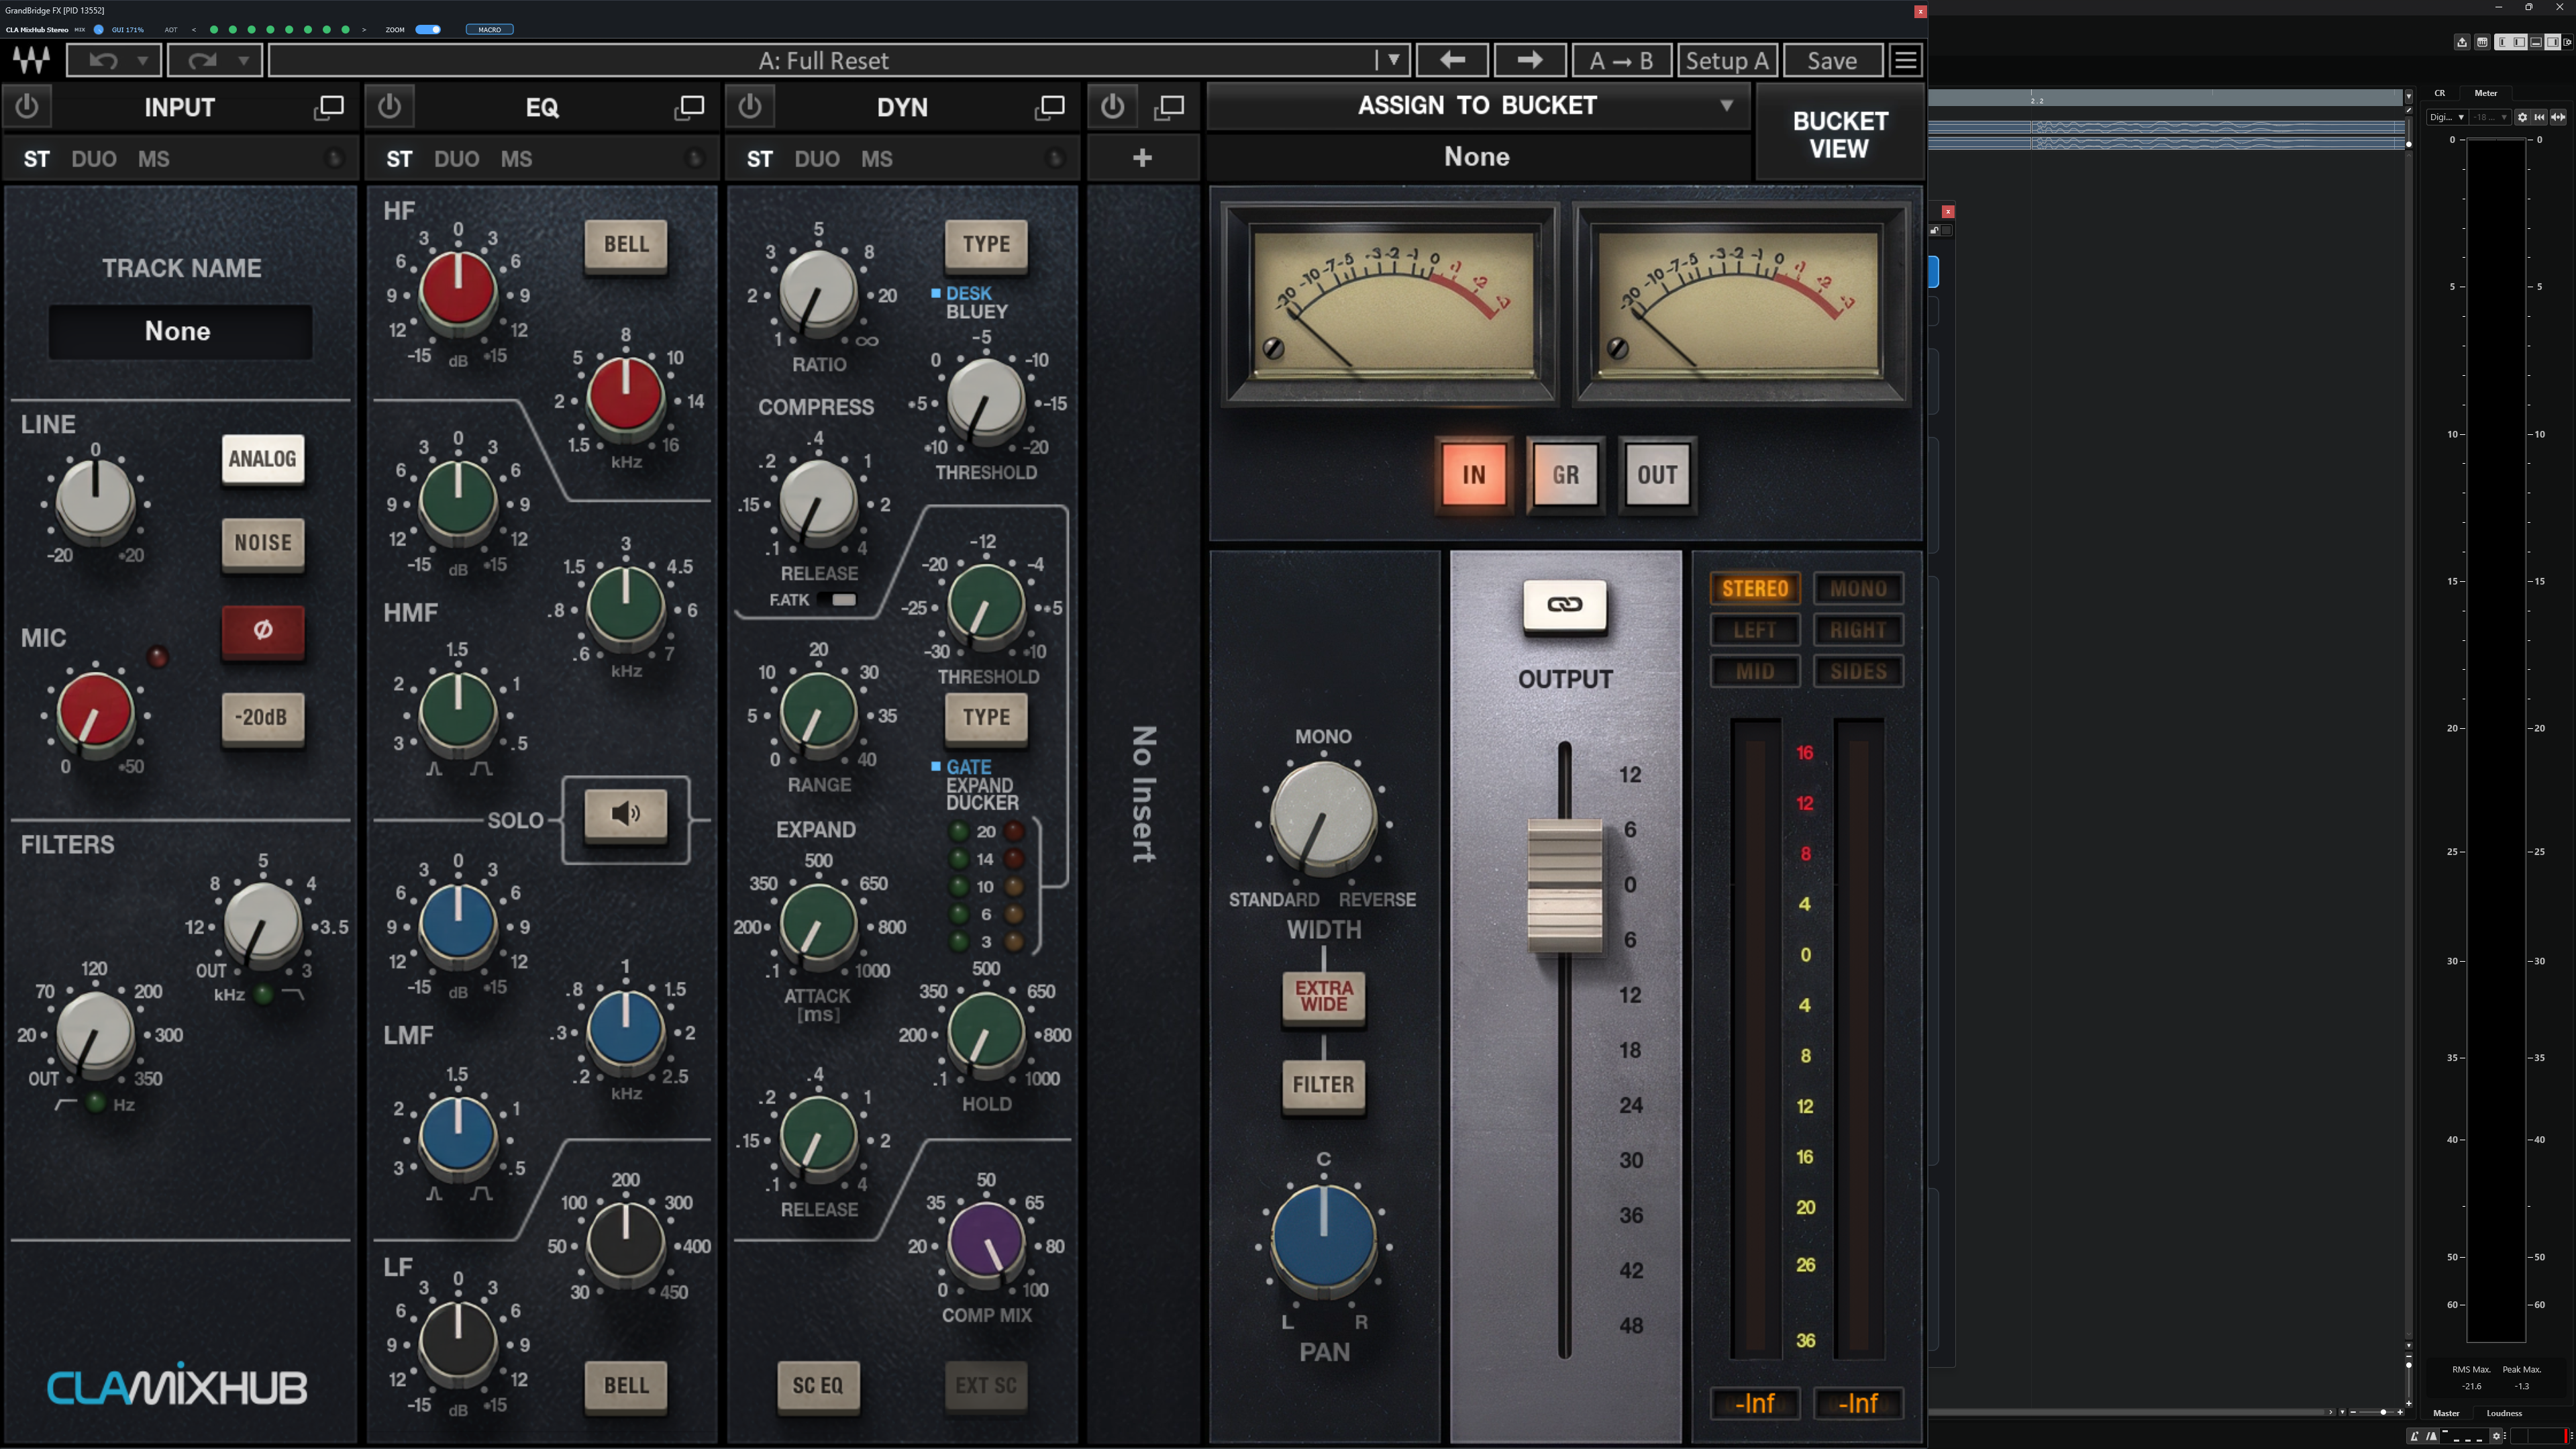The width and height of the screenshot is (2576, 1449).
Task: Click LMF wide Q bell icon
Action: 481,1193
